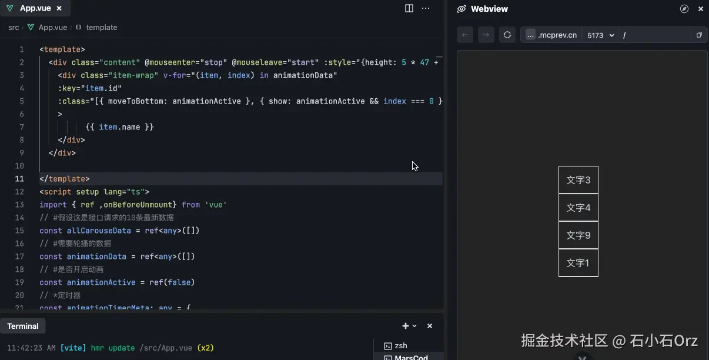Click the src breadcrumb
709x360 pixels.
point(14,27)
